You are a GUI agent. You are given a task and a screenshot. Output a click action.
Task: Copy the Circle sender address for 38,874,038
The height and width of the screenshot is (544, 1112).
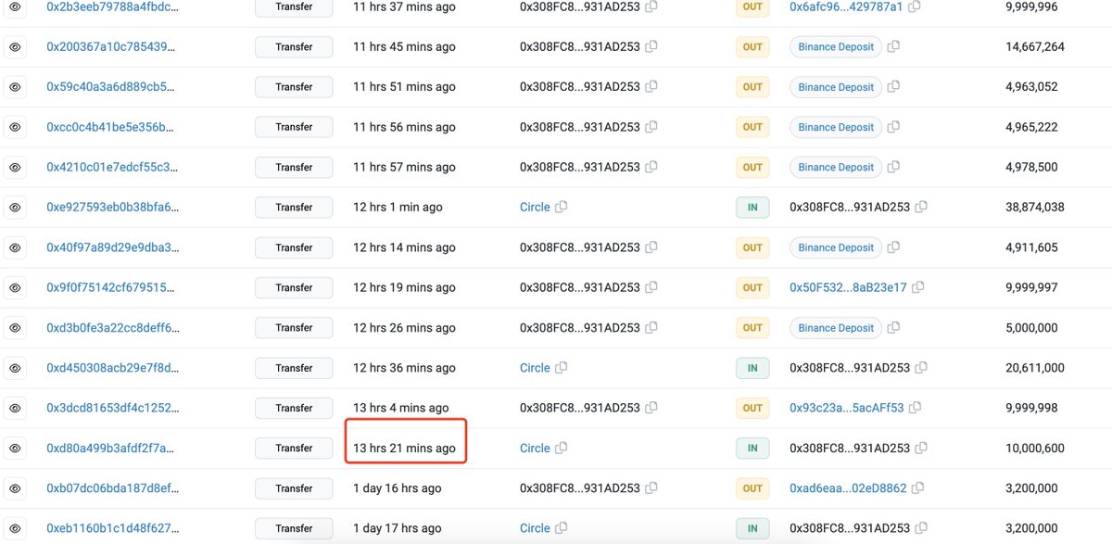561,208
